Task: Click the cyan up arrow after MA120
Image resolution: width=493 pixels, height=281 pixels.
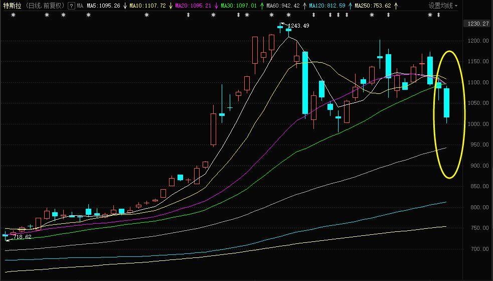Action: point(350,6)
